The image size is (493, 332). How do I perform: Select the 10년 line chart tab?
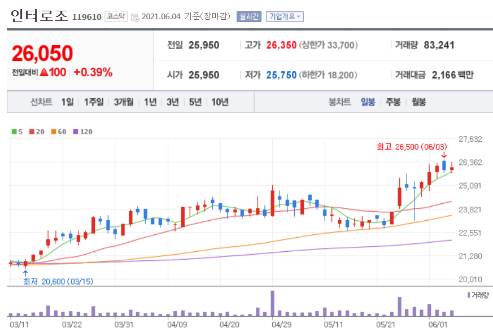[220, 102]
